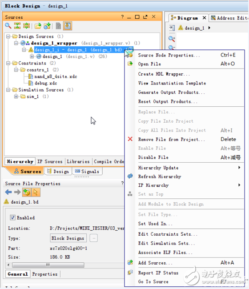
Task: Click Expand All icon in Sources toolbar
Action: point(27,26)
